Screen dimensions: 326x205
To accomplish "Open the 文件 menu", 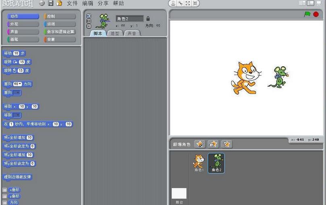I will (x=72, y=3).
